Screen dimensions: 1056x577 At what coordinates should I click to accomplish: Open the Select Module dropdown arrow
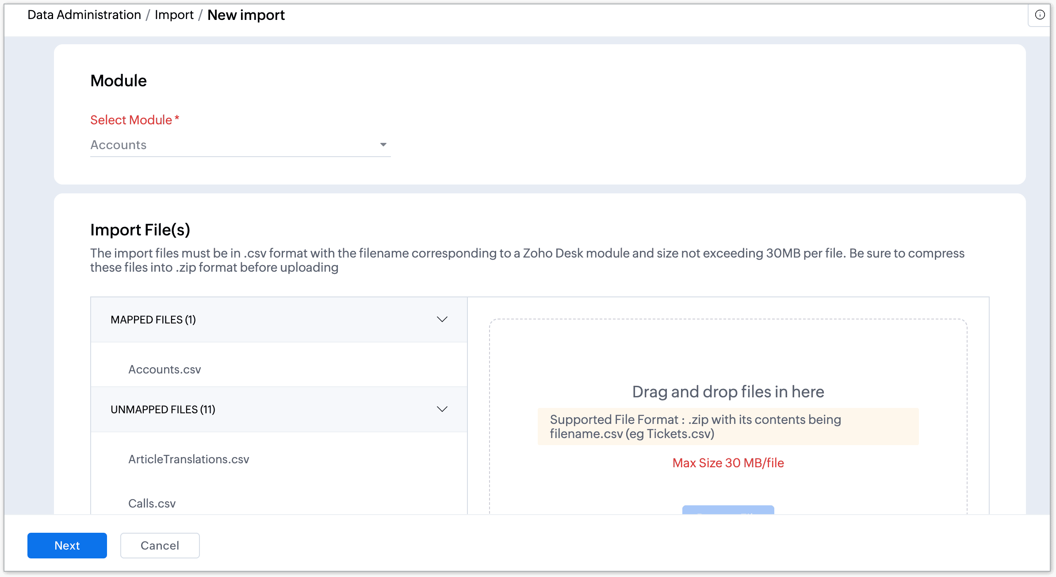[x=383, y=145]
